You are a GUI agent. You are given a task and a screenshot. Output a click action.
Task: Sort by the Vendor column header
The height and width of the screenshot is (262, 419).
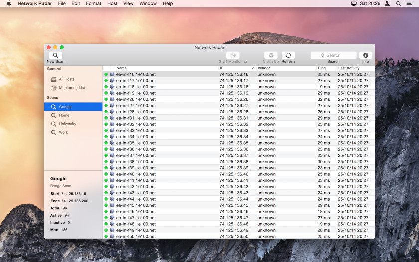[286, 68]
